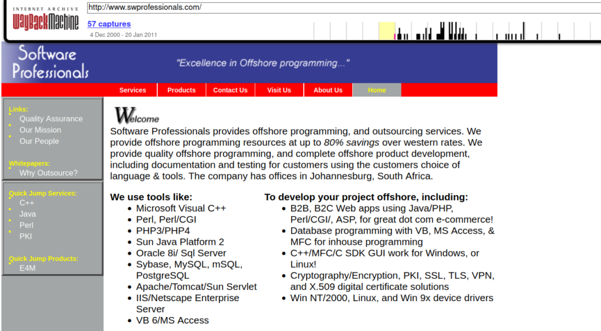Click the "Apache/Tomcat/Sun Servlet" item
This screenshot has width=601, height=331.
196,286
